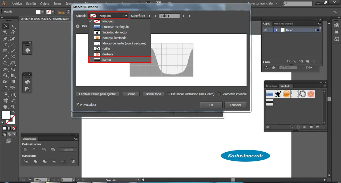Image resolution: width=341 pixels, height=183 pixels.
Task: Select the Magic Wand tool
Action: coord(5,32)
